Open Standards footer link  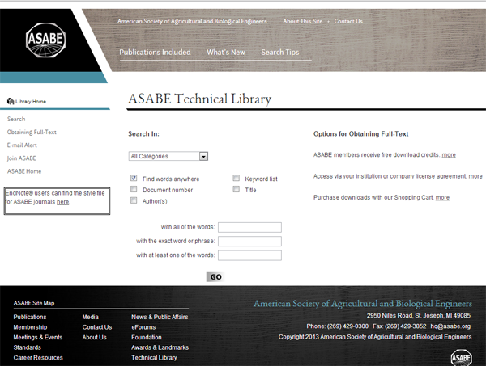pos(27,347)
